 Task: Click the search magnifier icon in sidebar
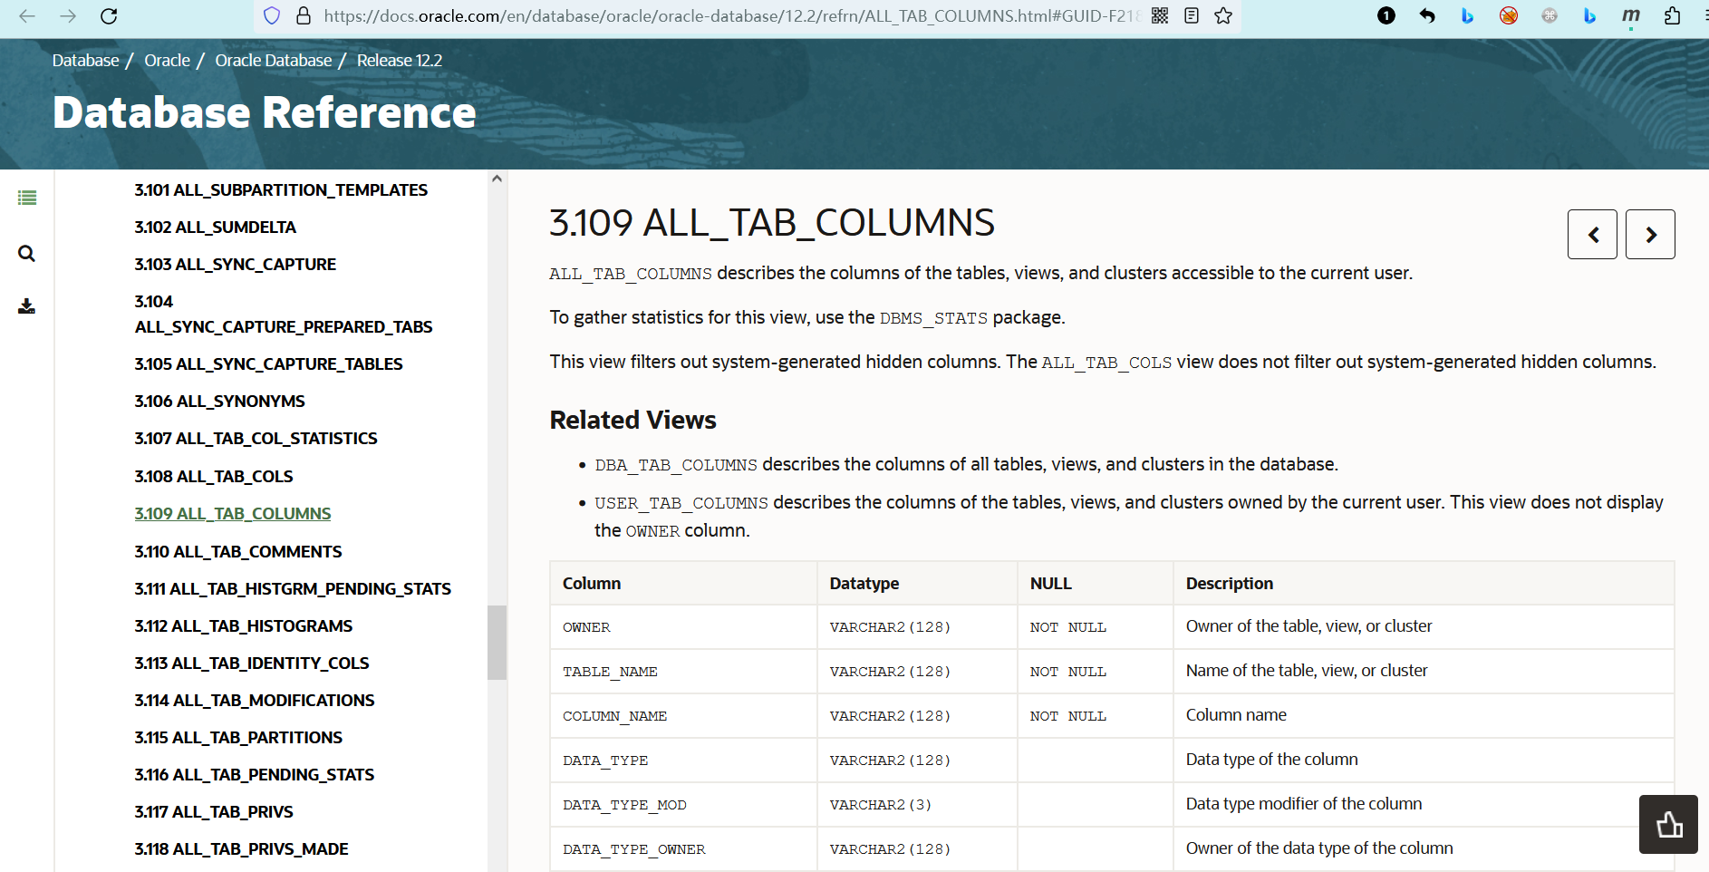(x=27, y=254)
